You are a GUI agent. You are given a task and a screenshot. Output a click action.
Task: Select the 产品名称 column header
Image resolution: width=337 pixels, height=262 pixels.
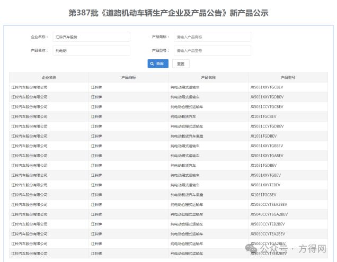pos(208,77)
